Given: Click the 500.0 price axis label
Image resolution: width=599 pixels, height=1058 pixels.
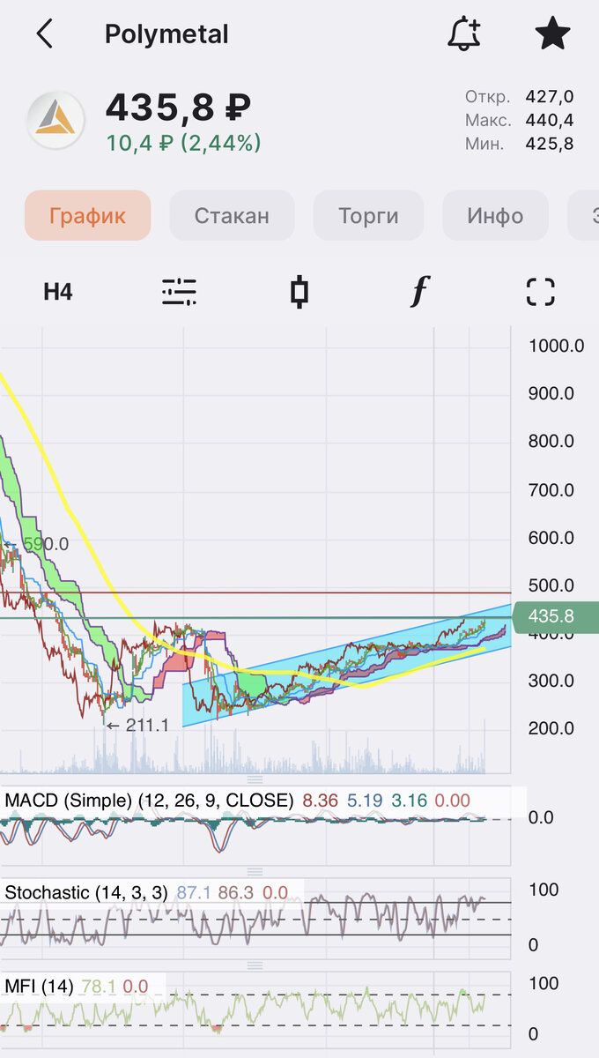Looking at the screenshot, I should pos(551,585).
